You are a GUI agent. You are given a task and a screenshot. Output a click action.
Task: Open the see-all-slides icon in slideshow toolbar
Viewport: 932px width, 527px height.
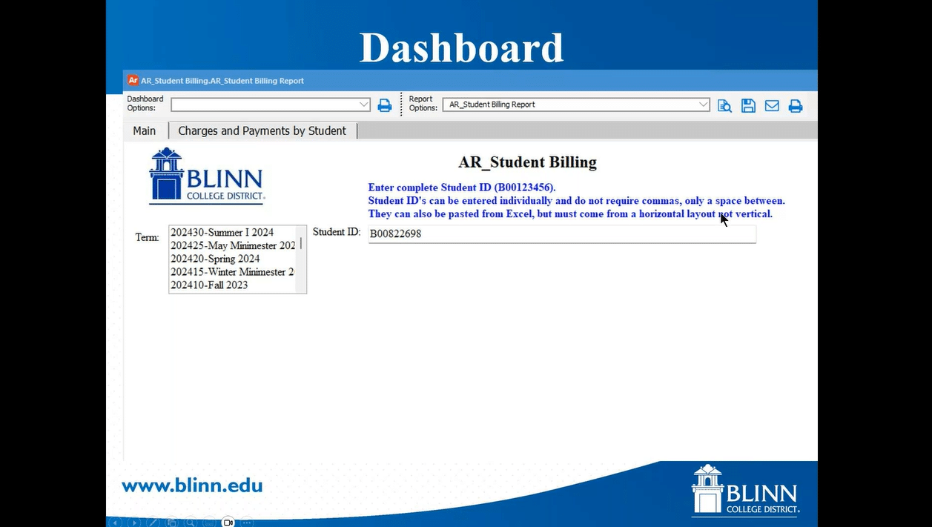coord(172,522)
